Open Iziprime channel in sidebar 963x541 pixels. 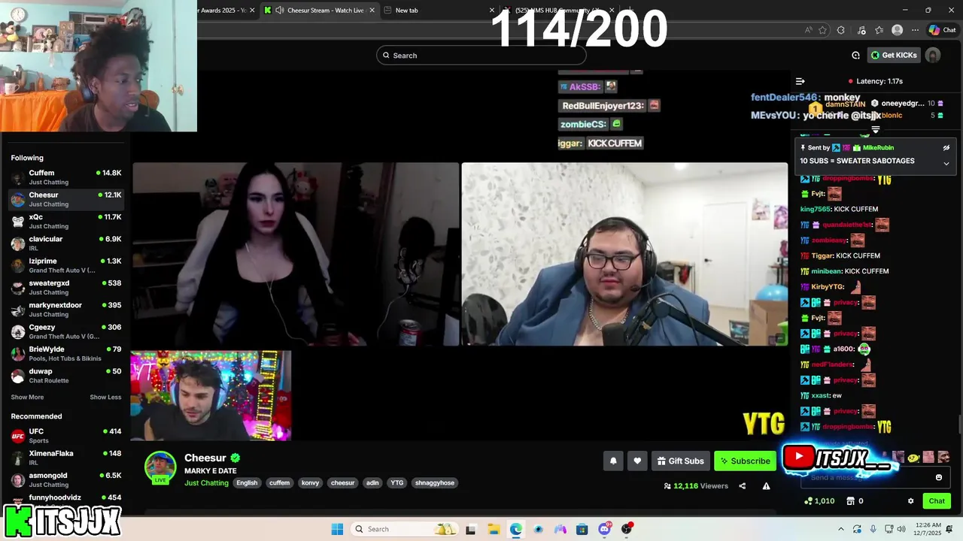66,265
